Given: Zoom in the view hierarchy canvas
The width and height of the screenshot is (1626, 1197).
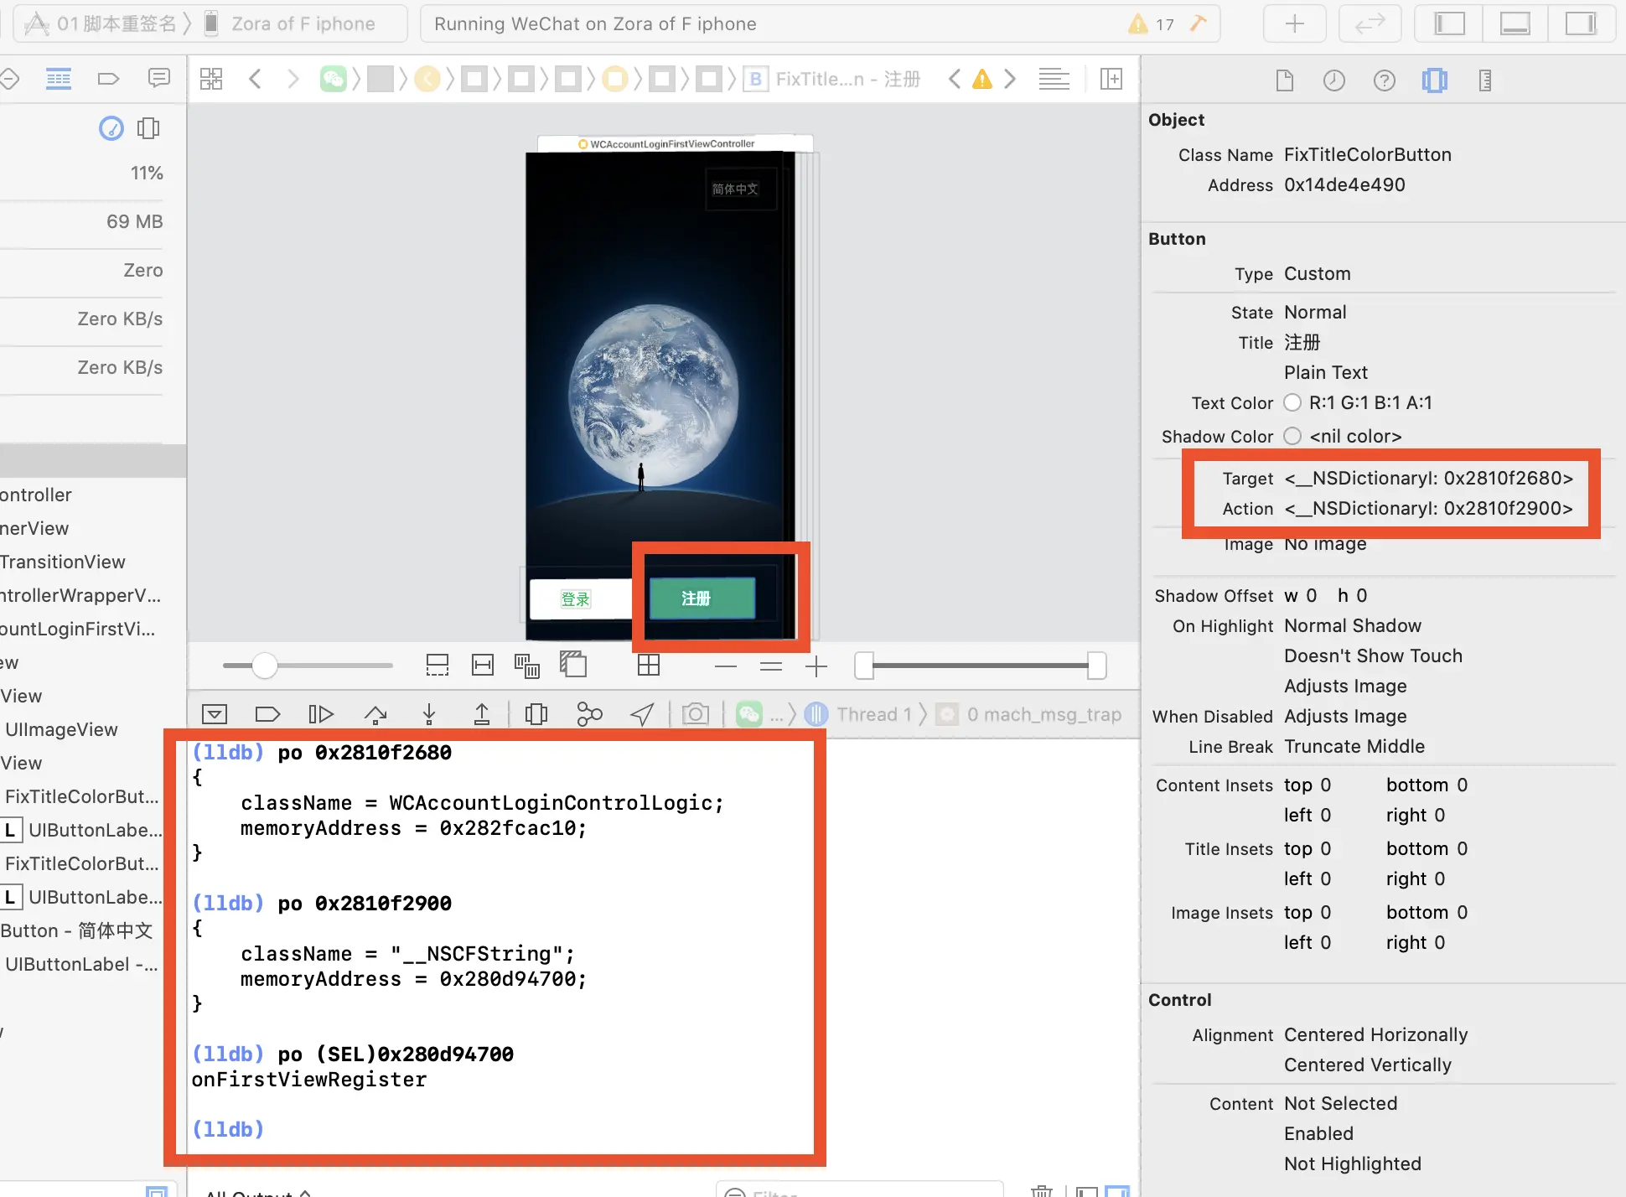Looking at the screenshot, I should [816, 666].
